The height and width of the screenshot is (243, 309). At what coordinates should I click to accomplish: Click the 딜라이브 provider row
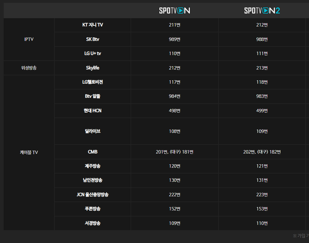click(x=92, y=131)
